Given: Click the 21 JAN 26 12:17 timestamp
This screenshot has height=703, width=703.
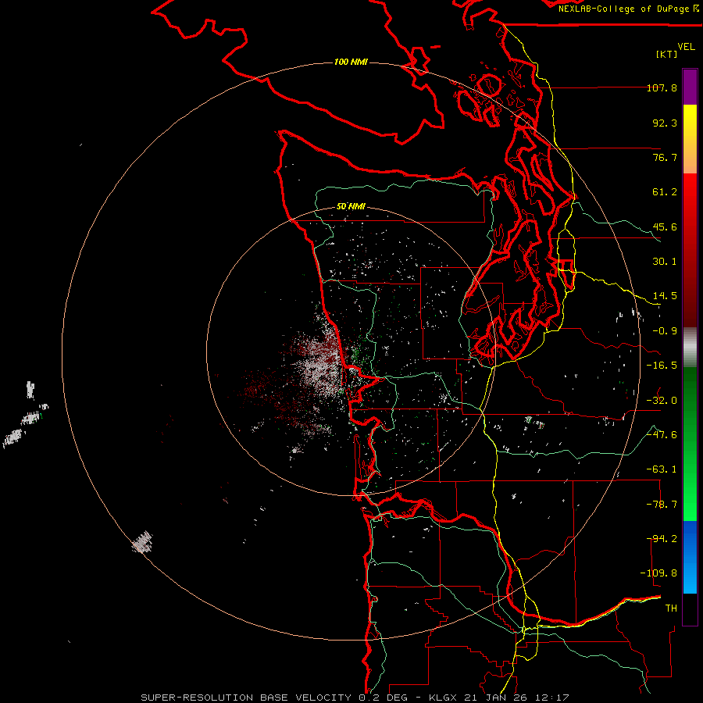Looking at the screenshot, I should (x=517, y=698).
